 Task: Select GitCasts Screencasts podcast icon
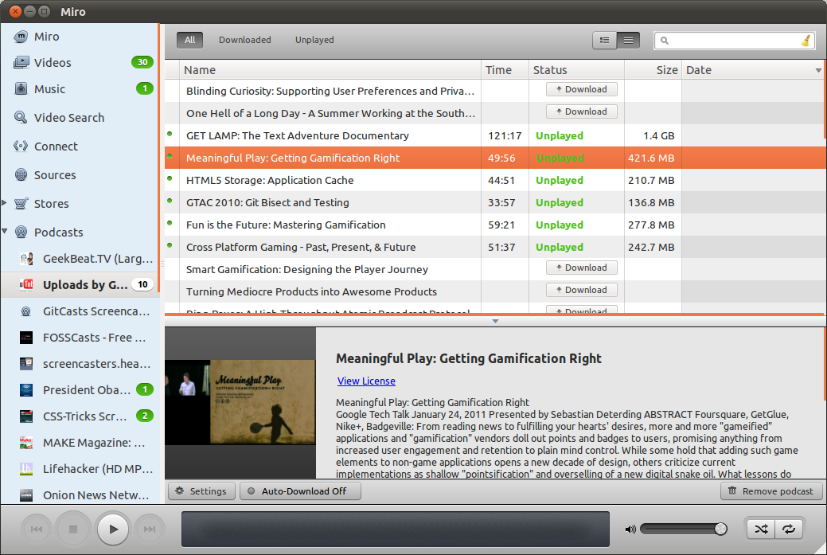pos(25,311)
